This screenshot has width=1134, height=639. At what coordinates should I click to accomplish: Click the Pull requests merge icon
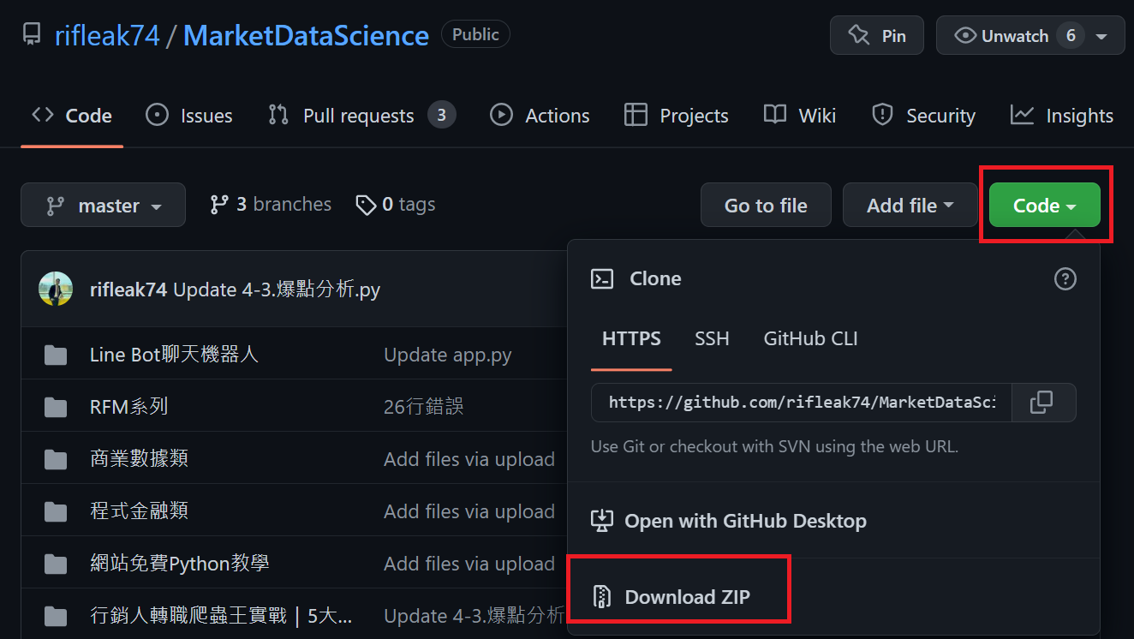click(278, 115)
